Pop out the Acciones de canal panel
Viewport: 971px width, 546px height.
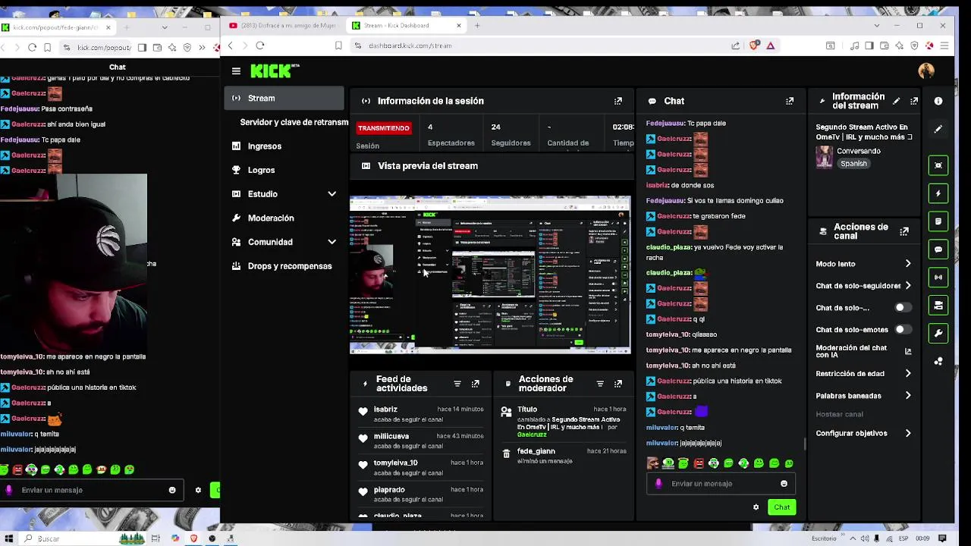point(904,231)
